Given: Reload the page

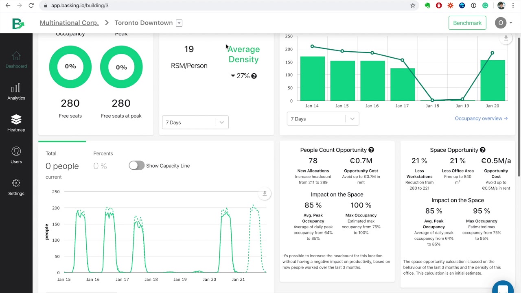Looking at the screenshot, I should coord(31,6).
